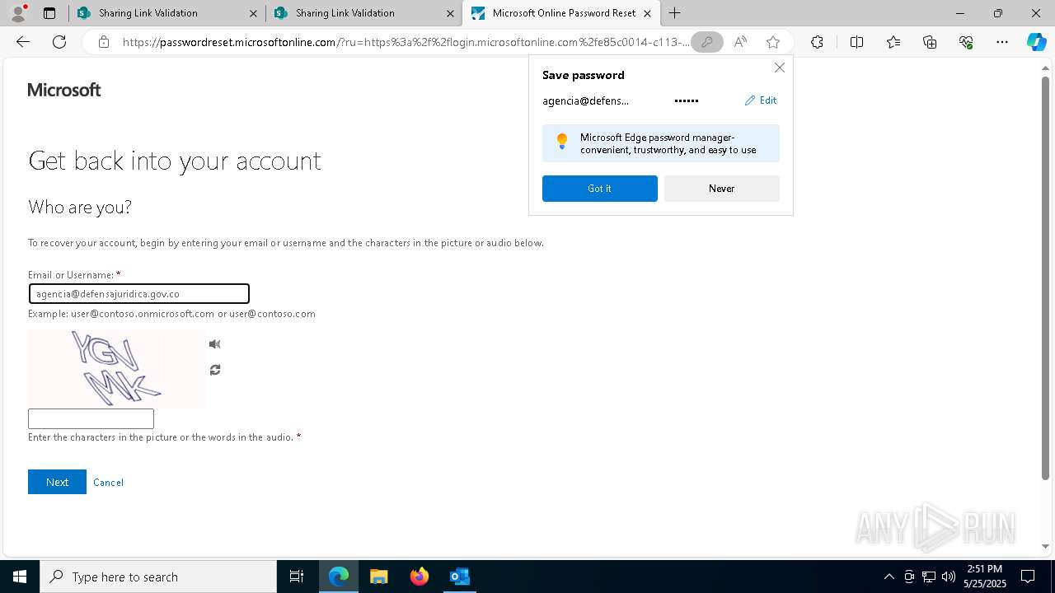
Task: Click the Microsoft logo
Action: click(64, 90)
